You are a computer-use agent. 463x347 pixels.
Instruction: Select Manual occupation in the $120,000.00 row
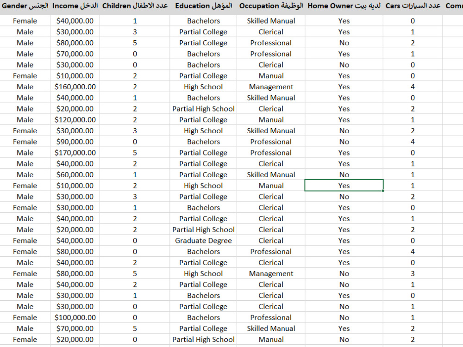(271, 120)
